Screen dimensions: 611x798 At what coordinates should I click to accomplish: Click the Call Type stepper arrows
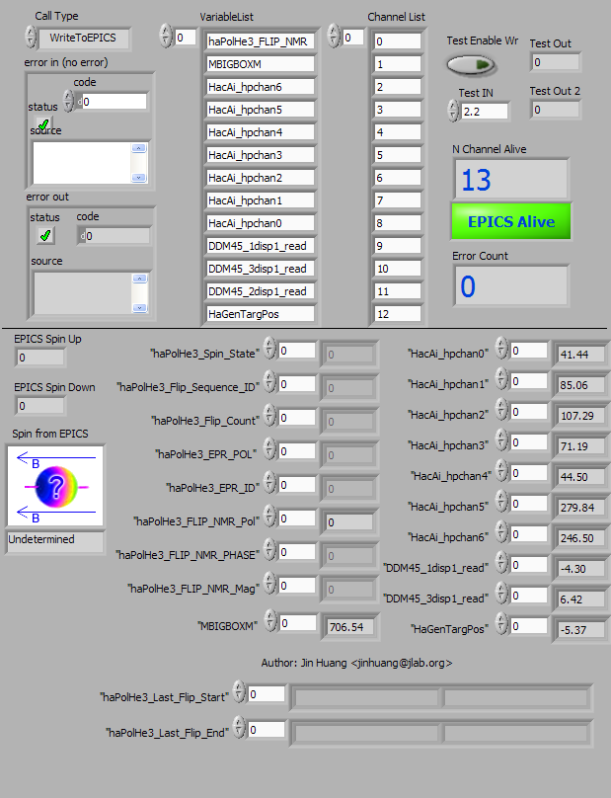(x=31, y=38)
